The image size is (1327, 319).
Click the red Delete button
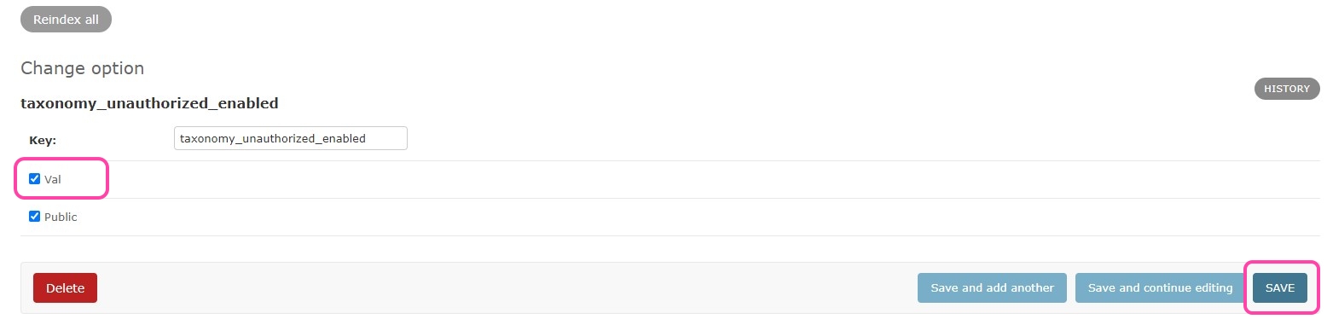pos(65,288)
